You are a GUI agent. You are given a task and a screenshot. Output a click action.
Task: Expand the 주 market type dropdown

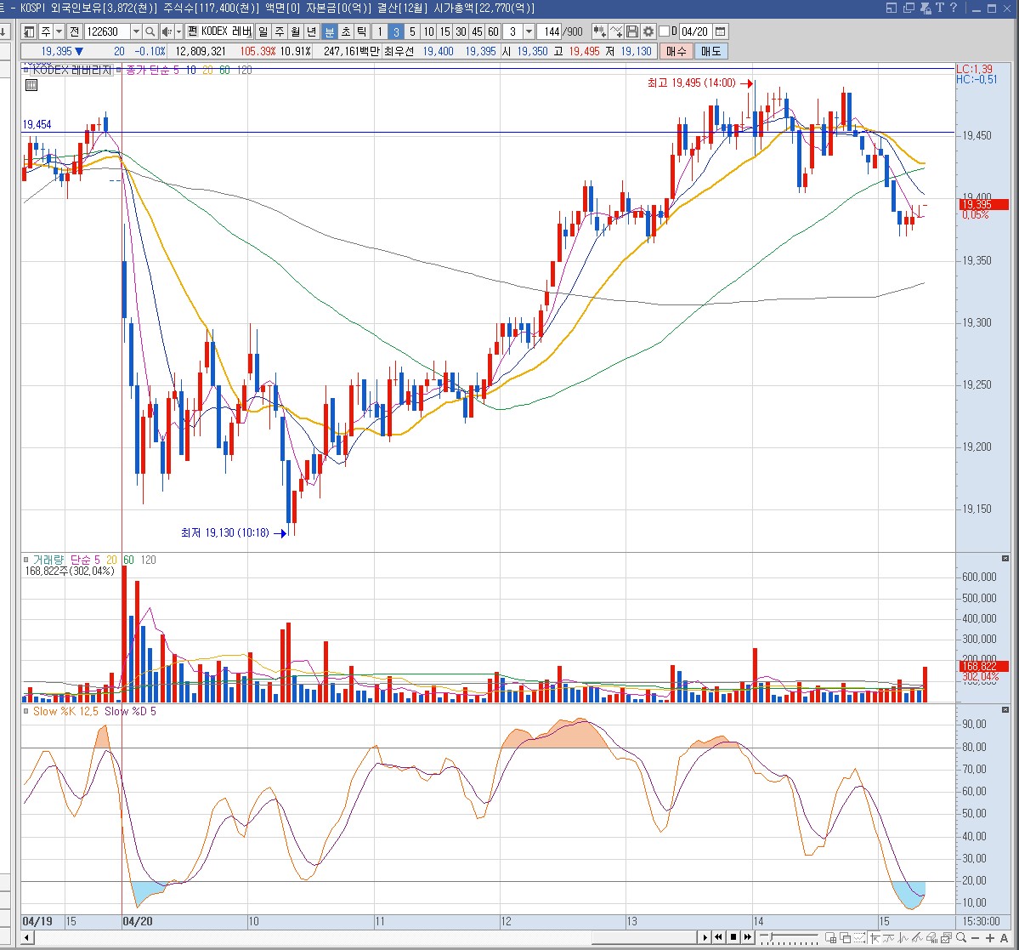[59, 31]
